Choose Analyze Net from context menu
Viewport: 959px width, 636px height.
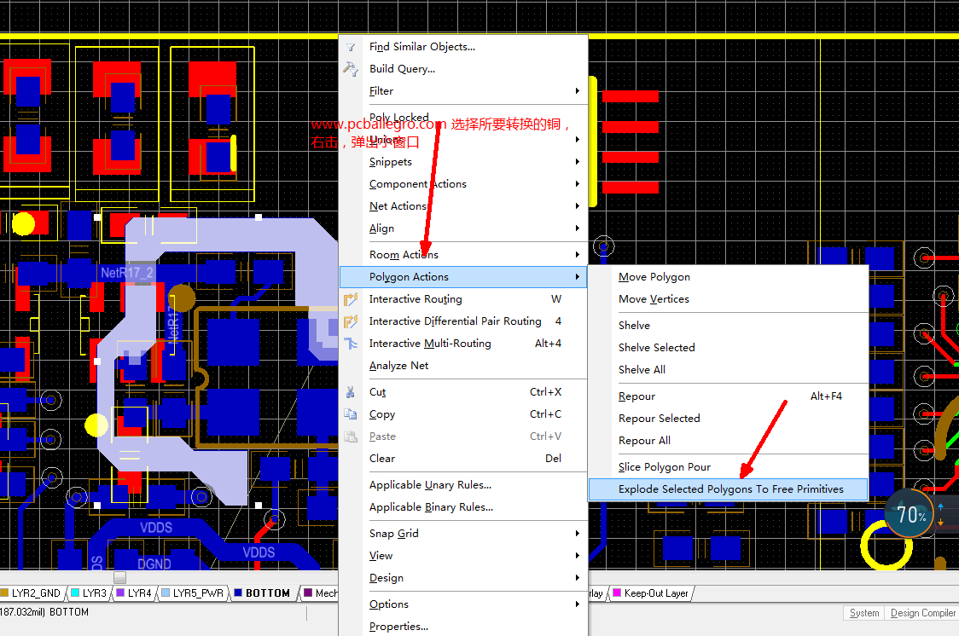coord(463,366)
